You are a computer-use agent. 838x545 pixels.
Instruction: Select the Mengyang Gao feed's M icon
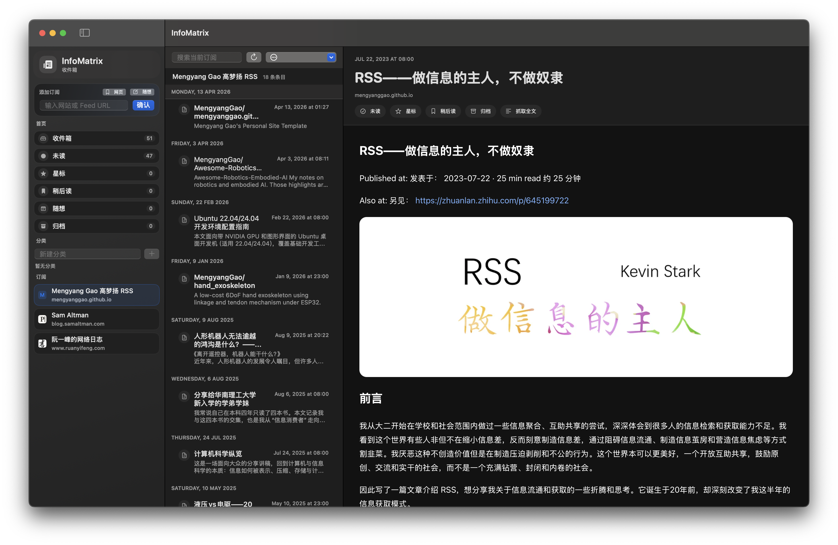pyautogui.click(x=42, y=295)
